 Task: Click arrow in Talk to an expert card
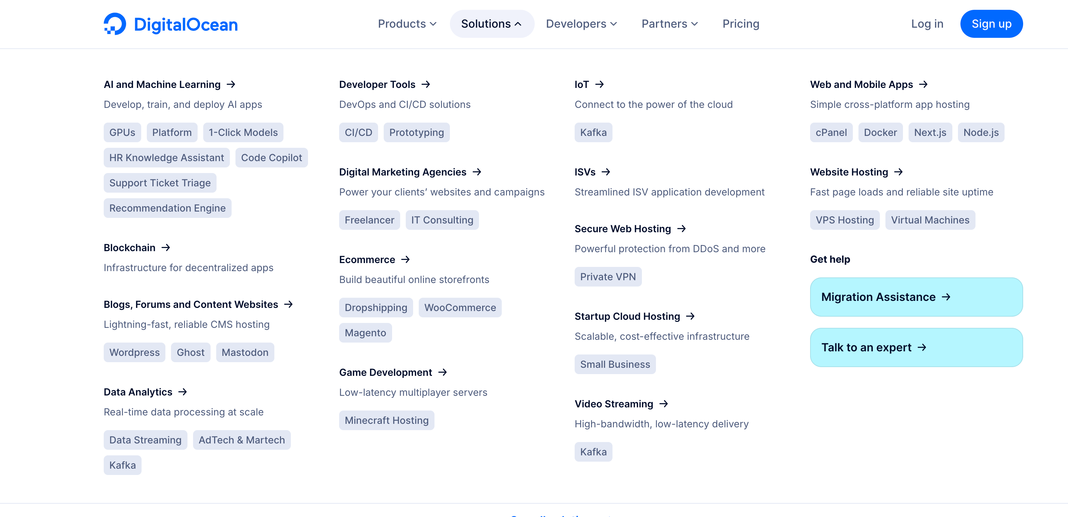tap(922, 347)
